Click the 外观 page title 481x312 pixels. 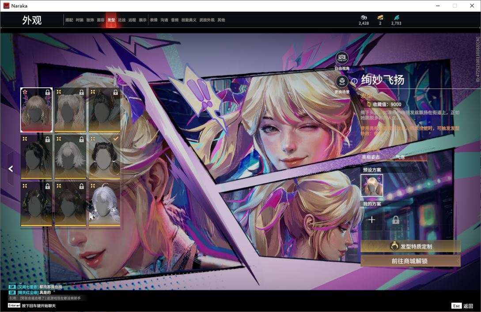tap(32, 20)
